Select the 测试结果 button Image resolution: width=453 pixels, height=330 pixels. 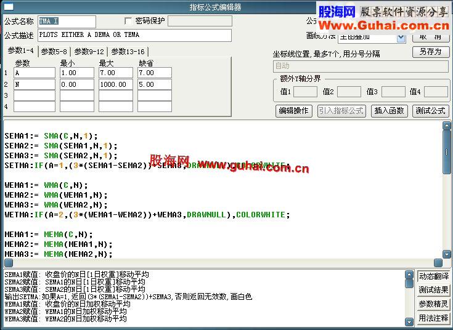click(434, 290)
